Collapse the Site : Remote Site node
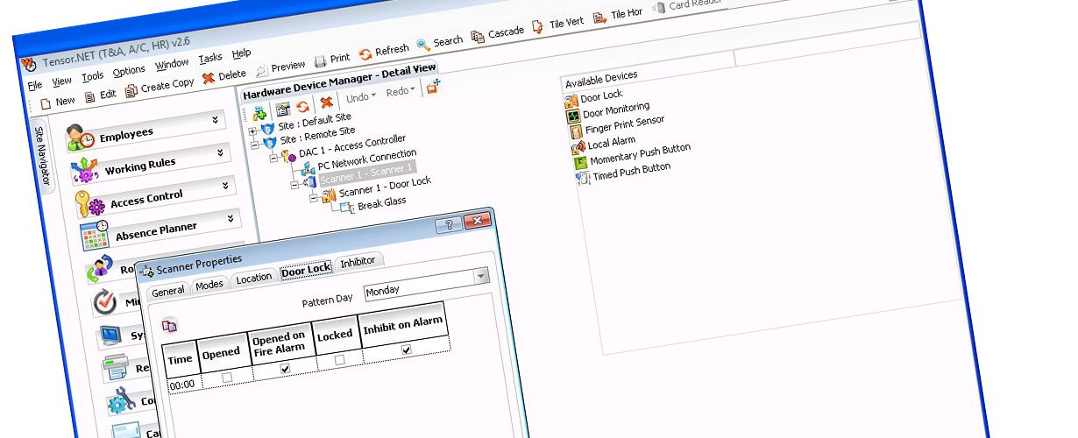Viewport: 1078px width, 438px height. pos(255,145)
